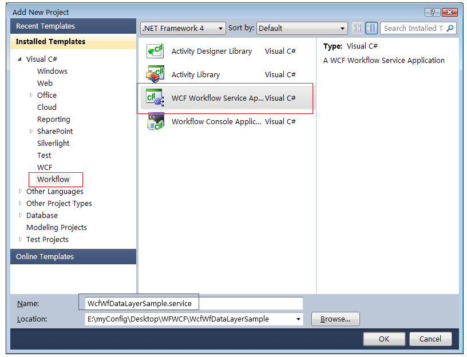
Task: Click the search magnifier icon
Action: pyautogui.click(x=450, y=28)
